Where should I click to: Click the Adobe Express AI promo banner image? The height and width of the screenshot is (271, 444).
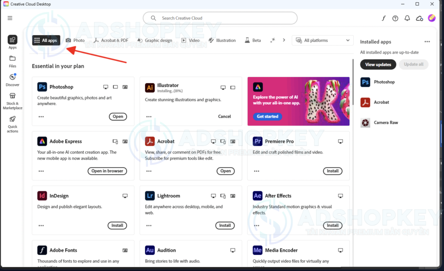(298, 101)
